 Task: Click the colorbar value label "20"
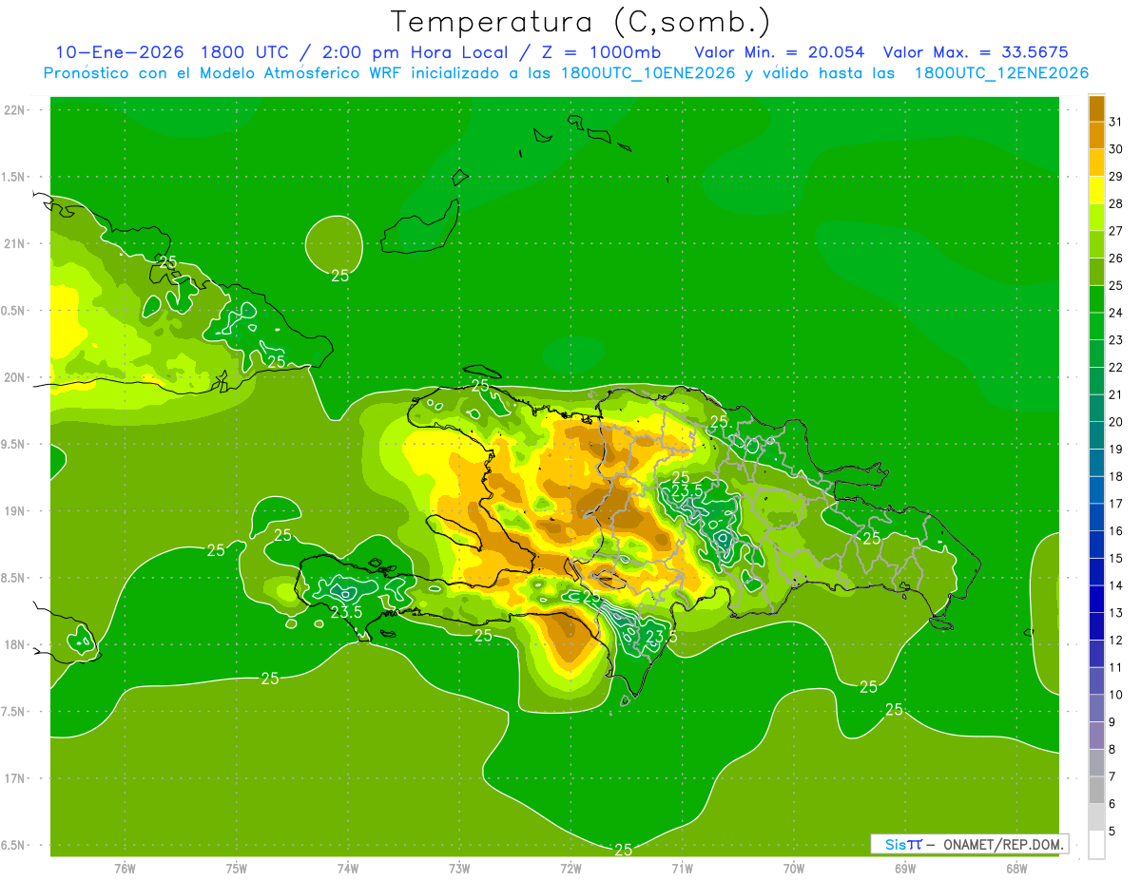1116,422
